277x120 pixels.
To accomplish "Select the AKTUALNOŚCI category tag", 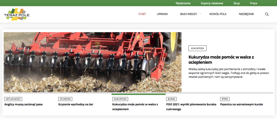I will tap(13, 99).
